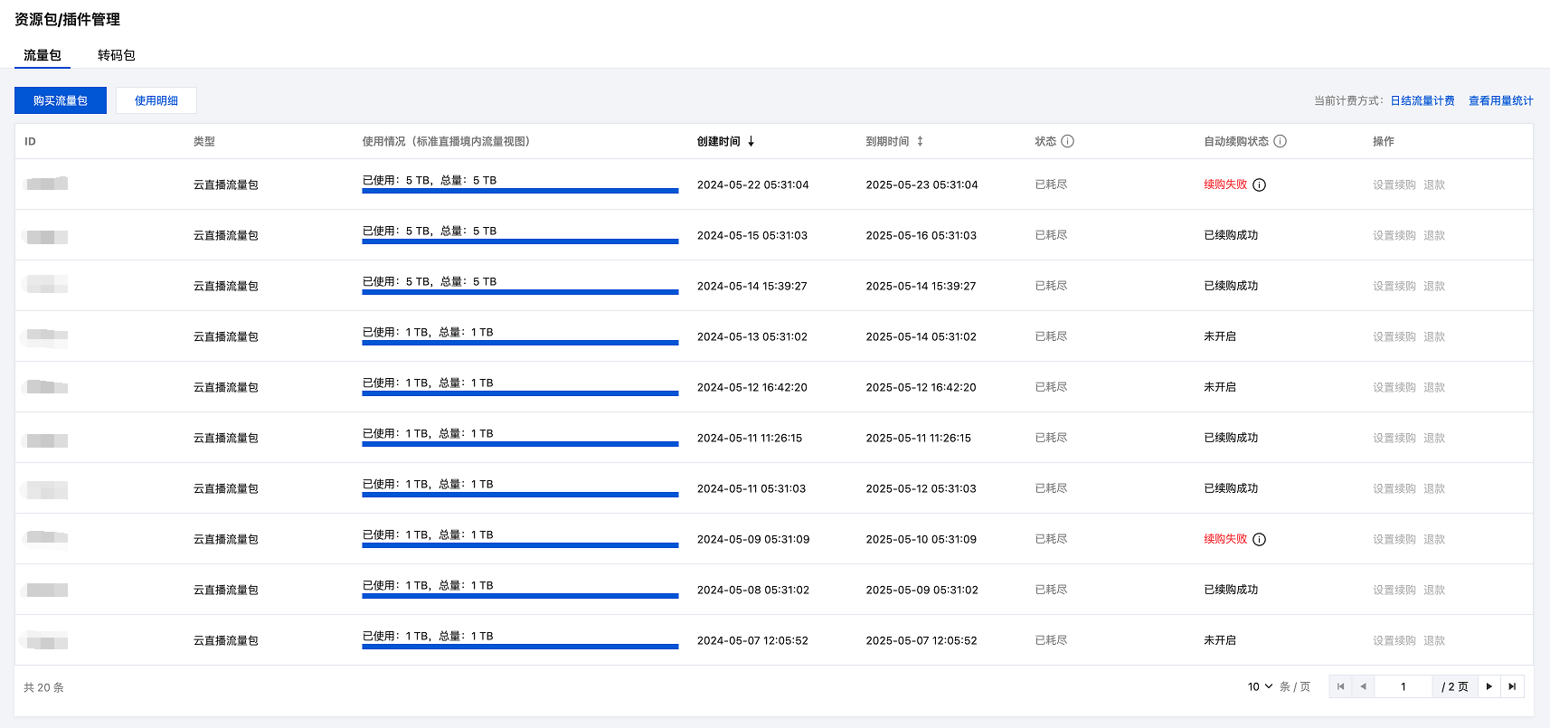Image resolution: width=1550 pixels, height=728 pixels.
Task: Click info icon in 2024-05-09 row 续购失败
Action: [1259, 540]
